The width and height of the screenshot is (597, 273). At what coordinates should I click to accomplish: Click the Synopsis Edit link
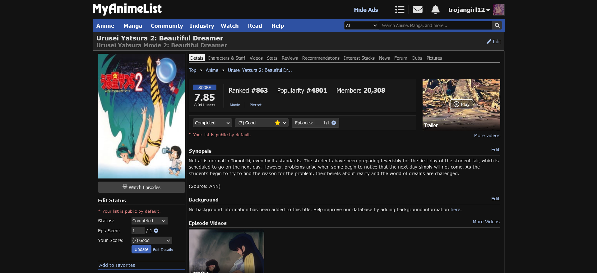point(495,150)
